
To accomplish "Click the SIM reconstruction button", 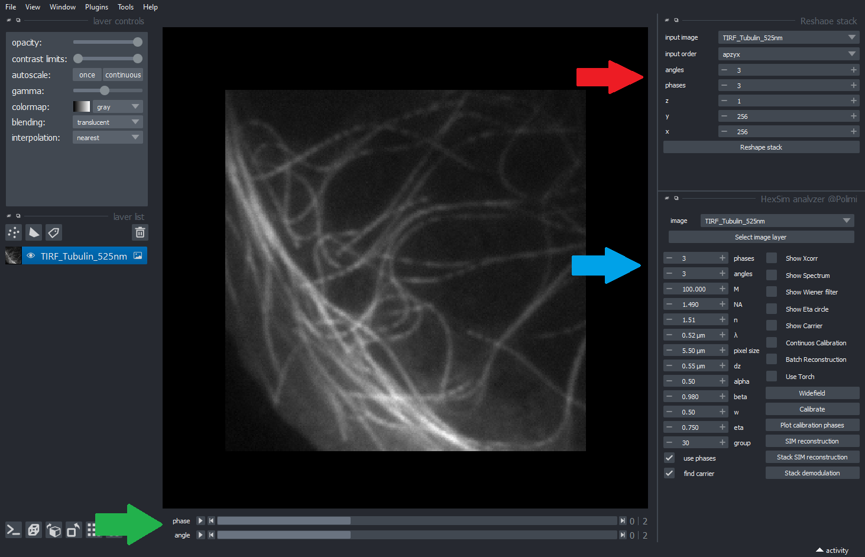I will click(812, 441).
